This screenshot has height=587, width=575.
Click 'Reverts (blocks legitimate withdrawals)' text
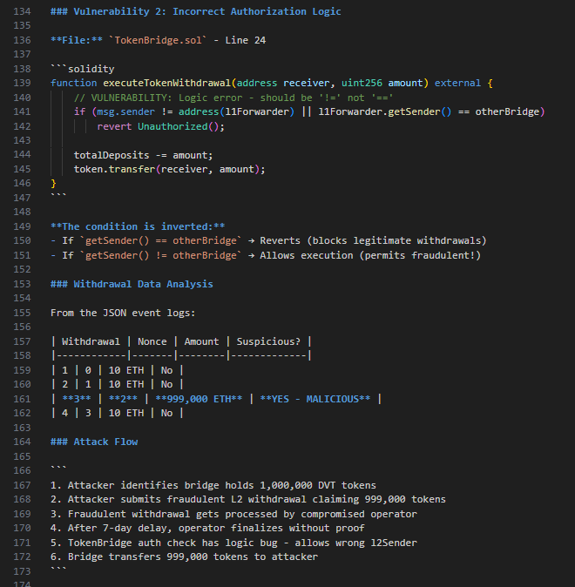(x=373, y=240)
